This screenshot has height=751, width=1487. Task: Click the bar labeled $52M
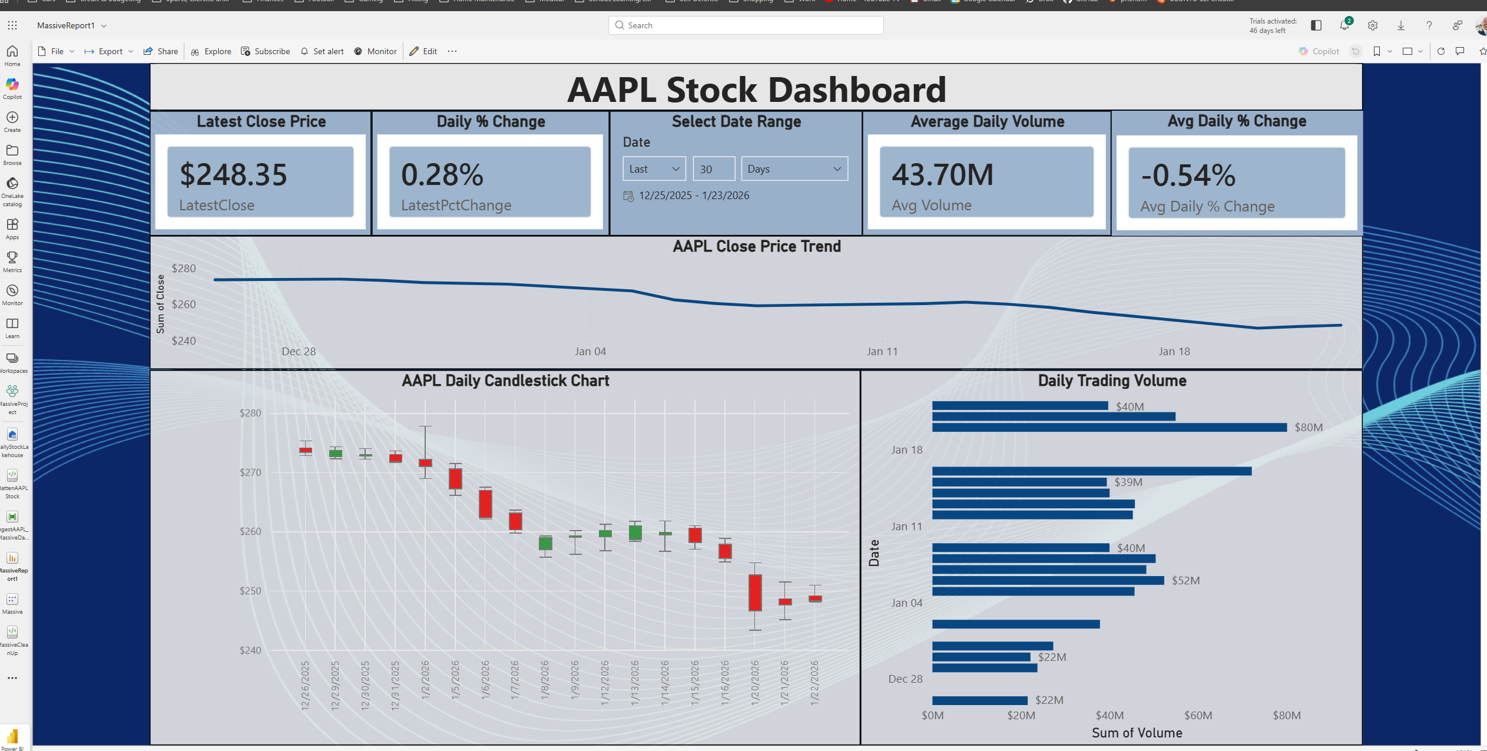1048,580
